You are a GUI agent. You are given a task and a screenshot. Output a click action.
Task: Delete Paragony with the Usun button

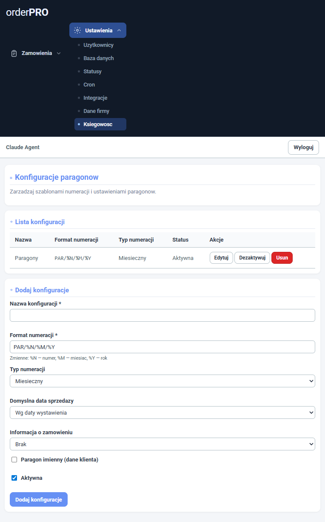[x=282, y=258]
